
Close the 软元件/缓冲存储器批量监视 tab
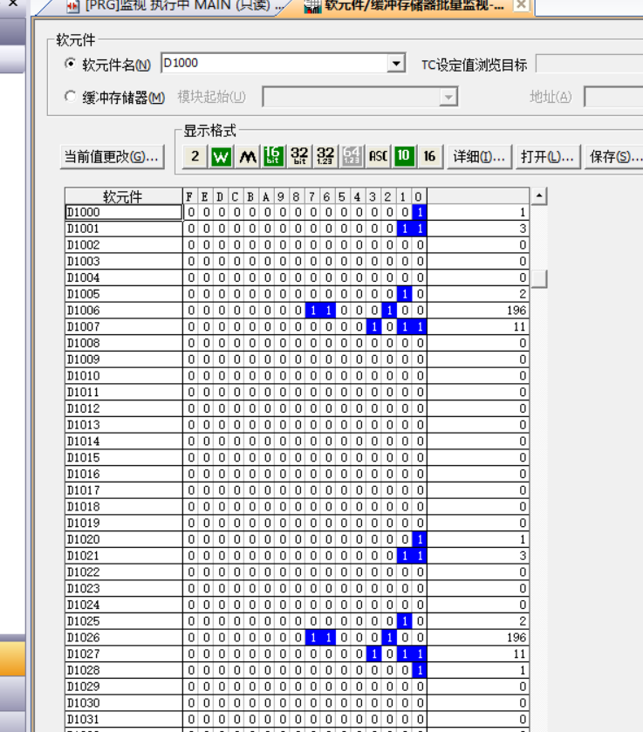tap(521, 5)
